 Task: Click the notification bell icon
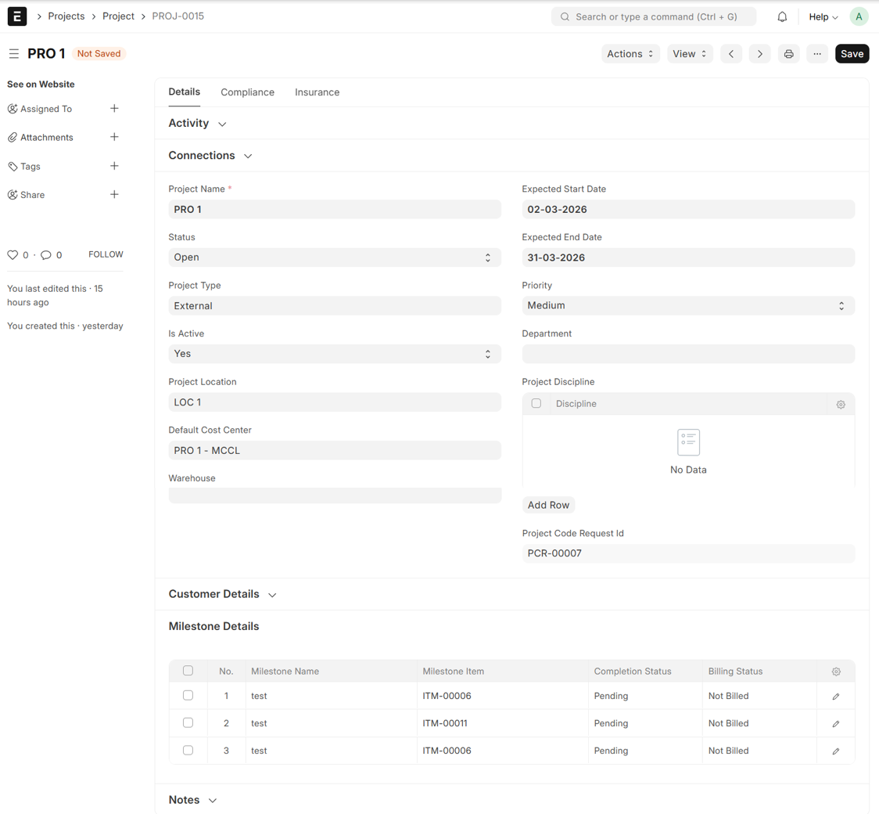click(782, 16)
